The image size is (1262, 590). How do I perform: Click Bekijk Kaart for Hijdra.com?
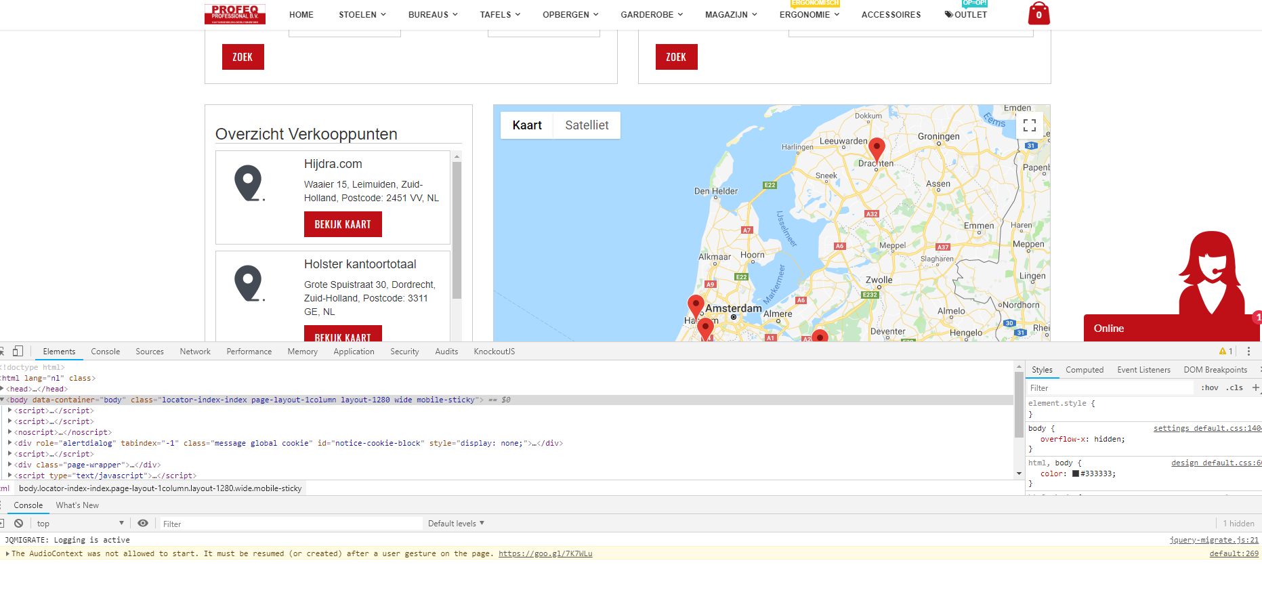click(343, 224)
